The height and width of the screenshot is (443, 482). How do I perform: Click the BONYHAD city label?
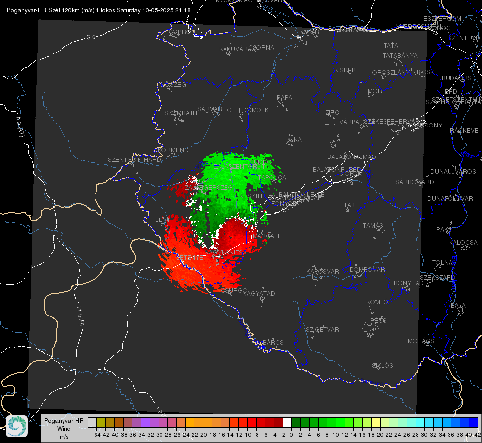409,283
